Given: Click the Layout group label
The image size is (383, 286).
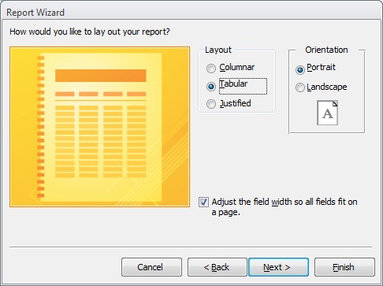Looking at the screenshot, I should (218, 50).
